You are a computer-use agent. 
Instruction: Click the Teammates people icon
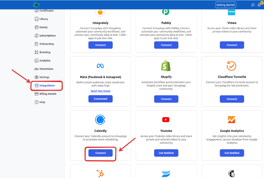coord(36,69)
